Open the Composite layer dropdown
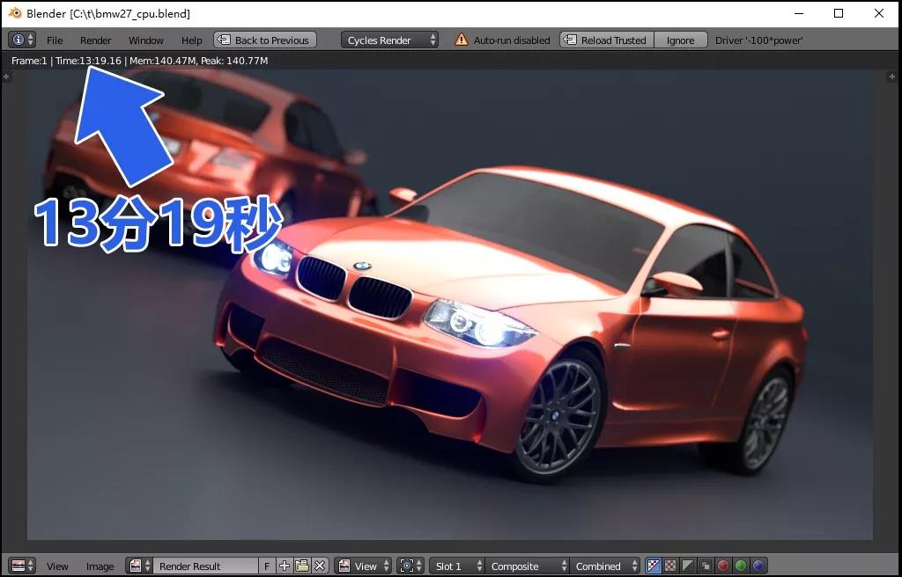The width and height of the screenshot is (902, 577). (x=527, y=566)
